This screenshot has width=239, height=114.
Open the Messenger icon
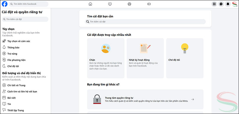221,4
